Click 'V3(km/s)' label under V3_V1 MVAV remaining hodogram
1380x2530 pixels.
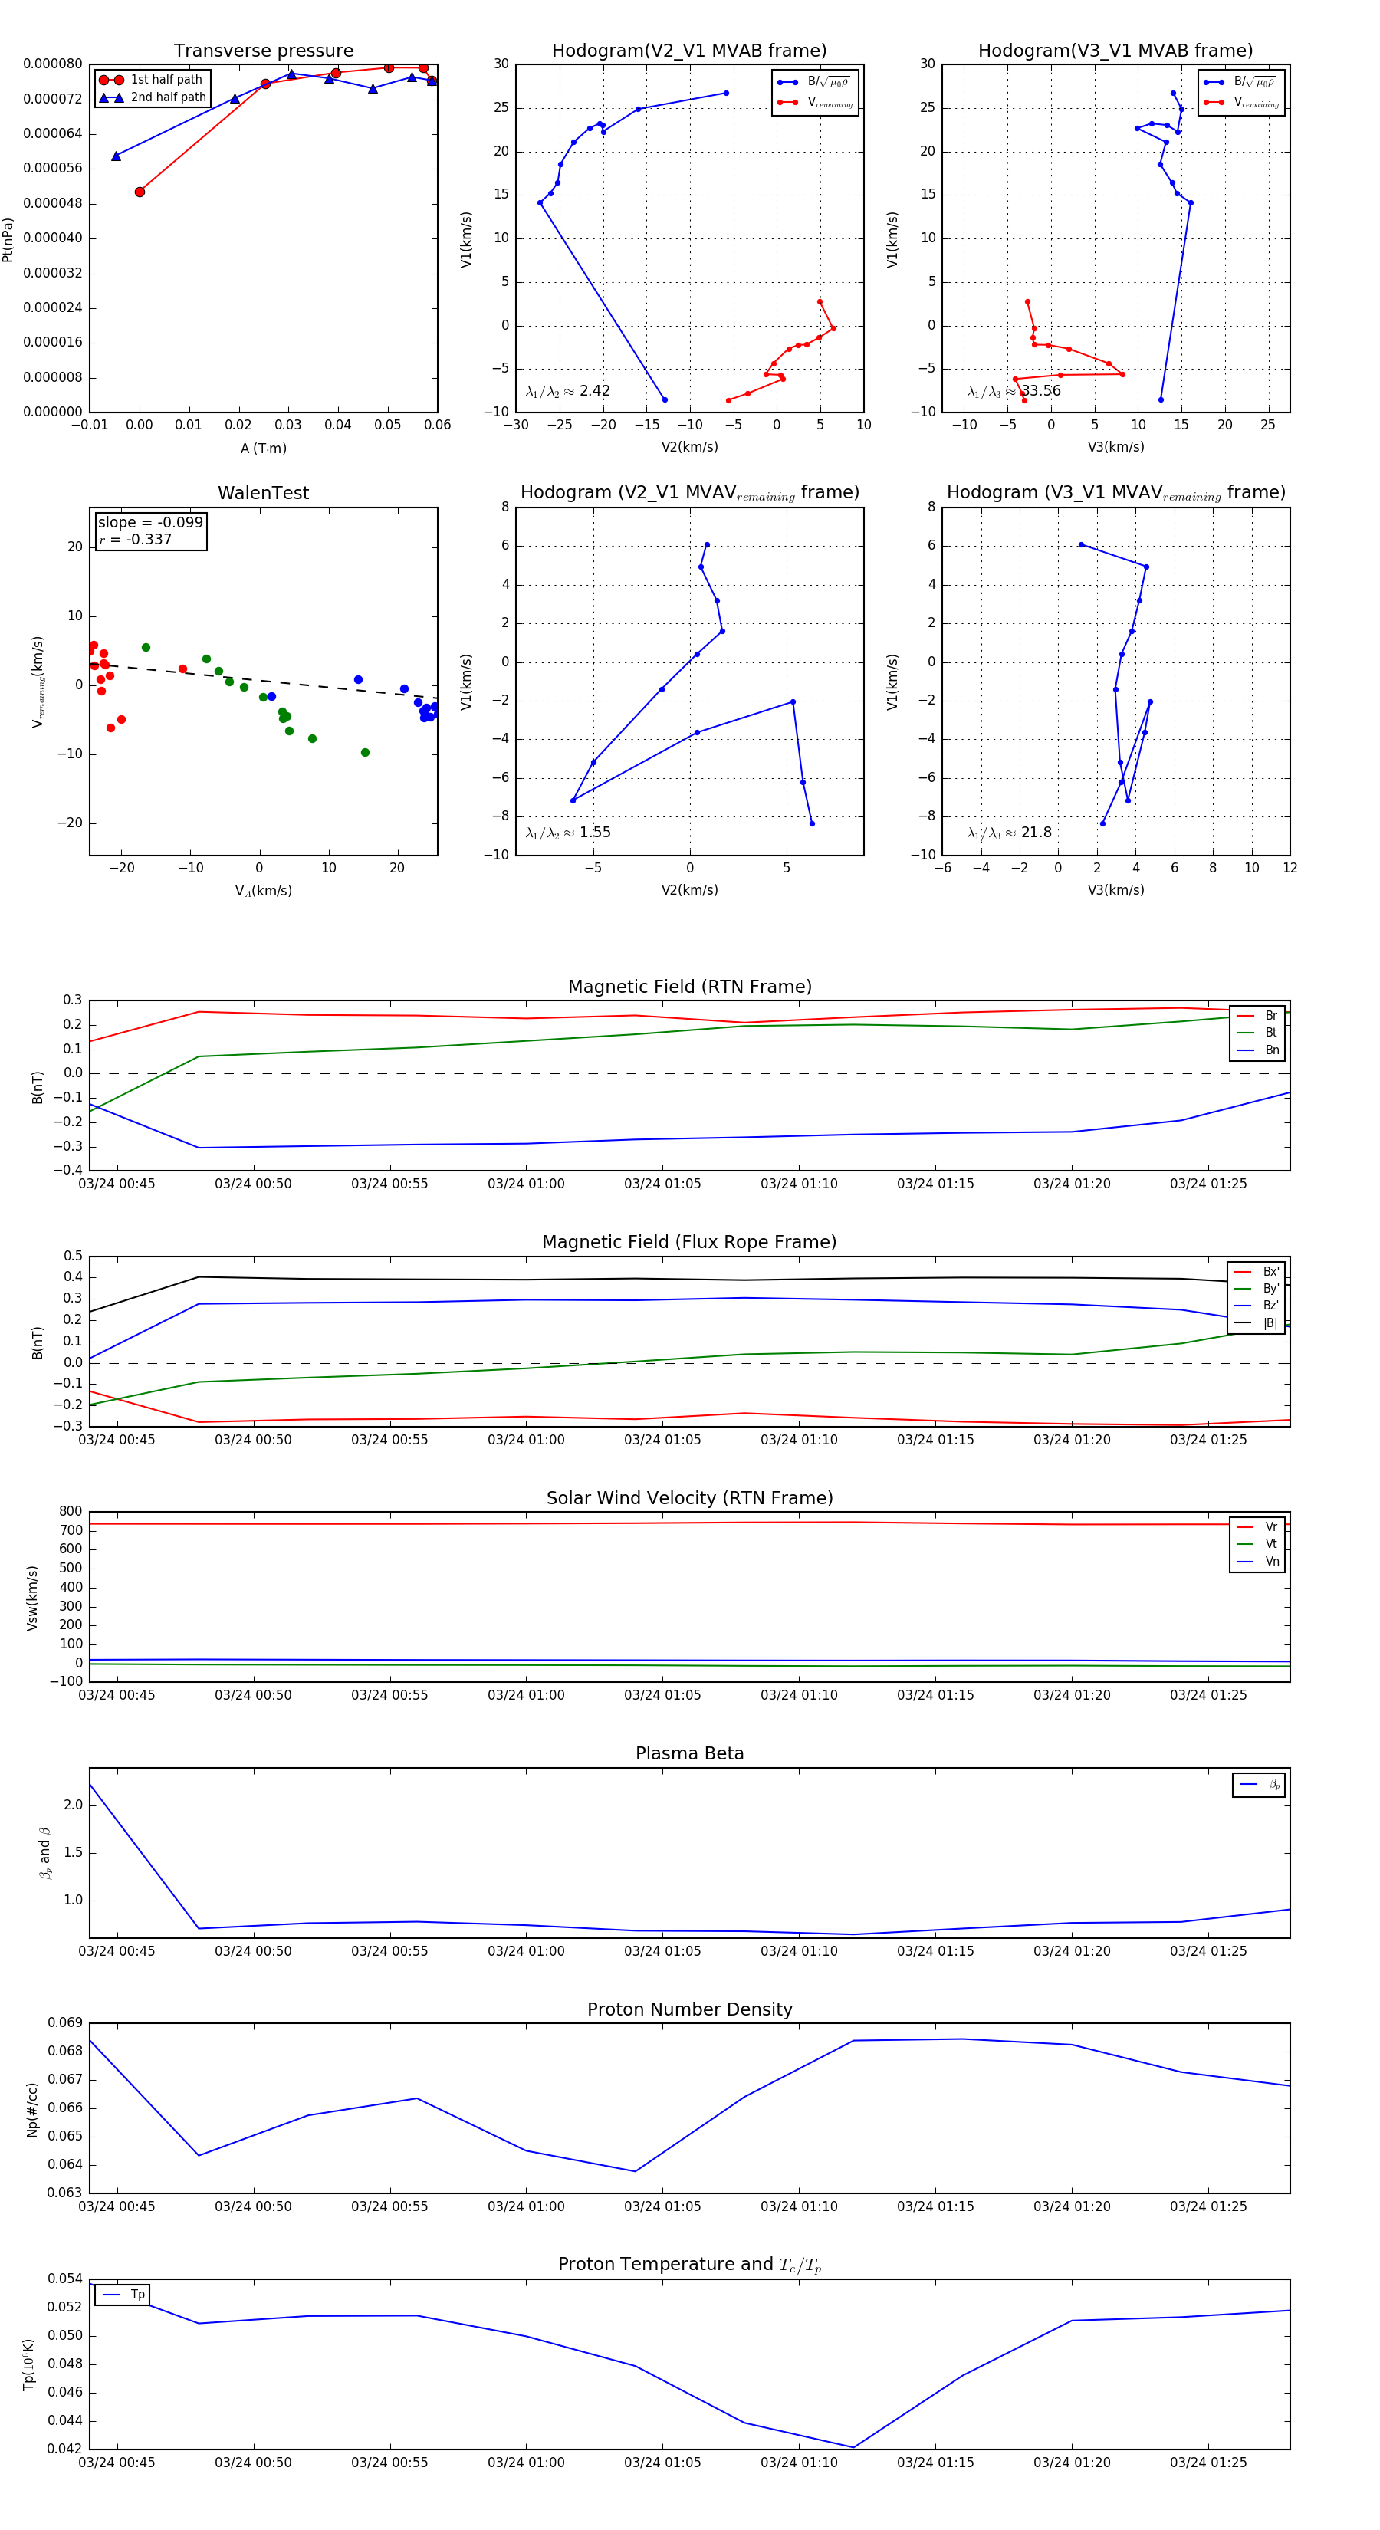point(1115,890)
